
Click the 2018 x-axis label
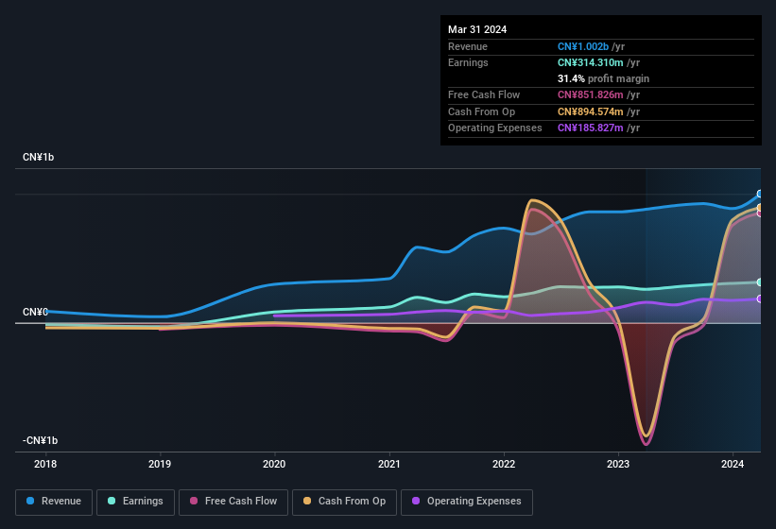click(45, 464)
